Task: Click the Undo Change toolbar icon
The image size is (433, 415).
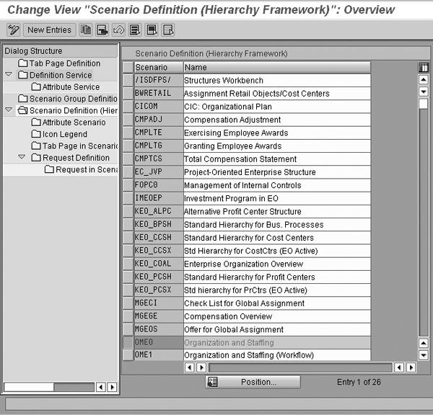Action: pyautogui.click(x=118, y=30)
